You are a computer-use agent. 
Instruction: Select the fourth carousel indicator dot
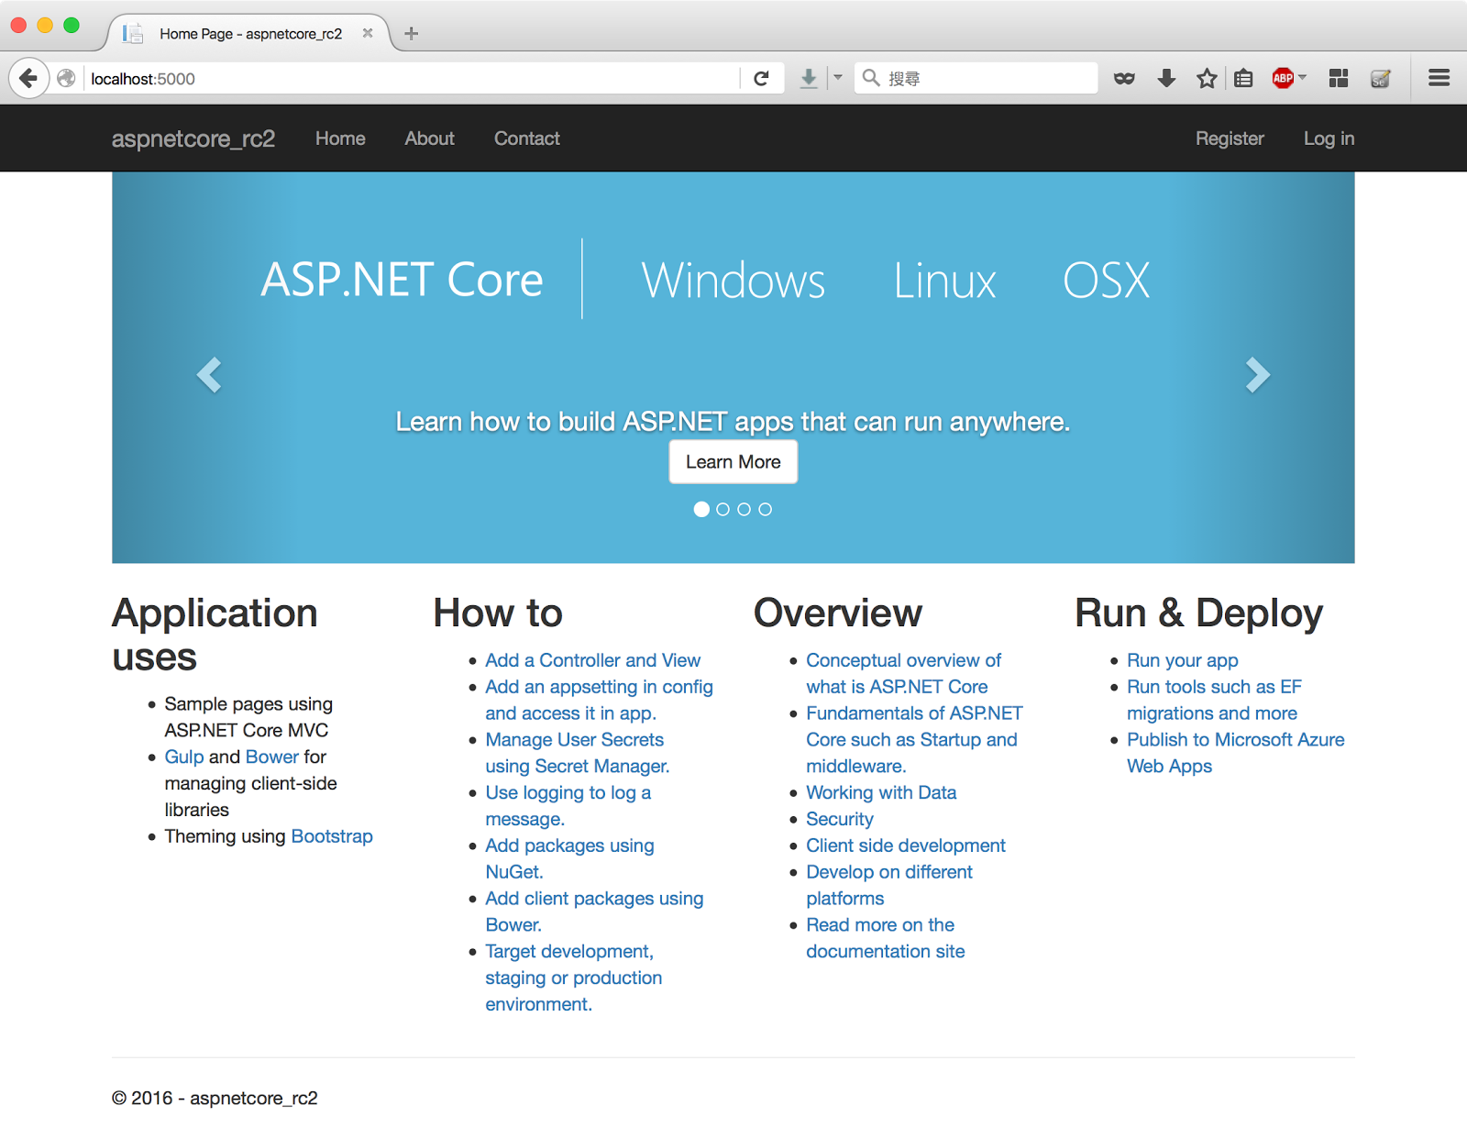(x=765, y=509)
